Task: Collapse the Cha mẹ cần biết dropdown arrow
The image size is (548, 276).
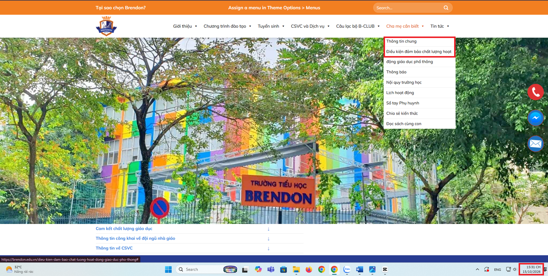Action: [x=423, y=26]
